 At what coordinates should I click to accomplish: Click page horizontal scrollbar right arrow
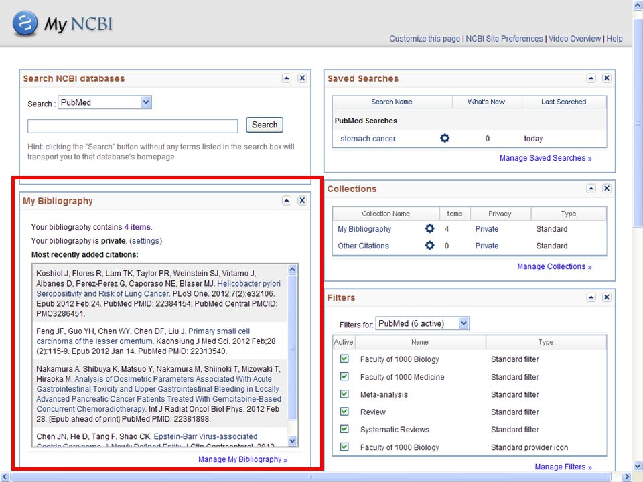click(x=627, y=477)
